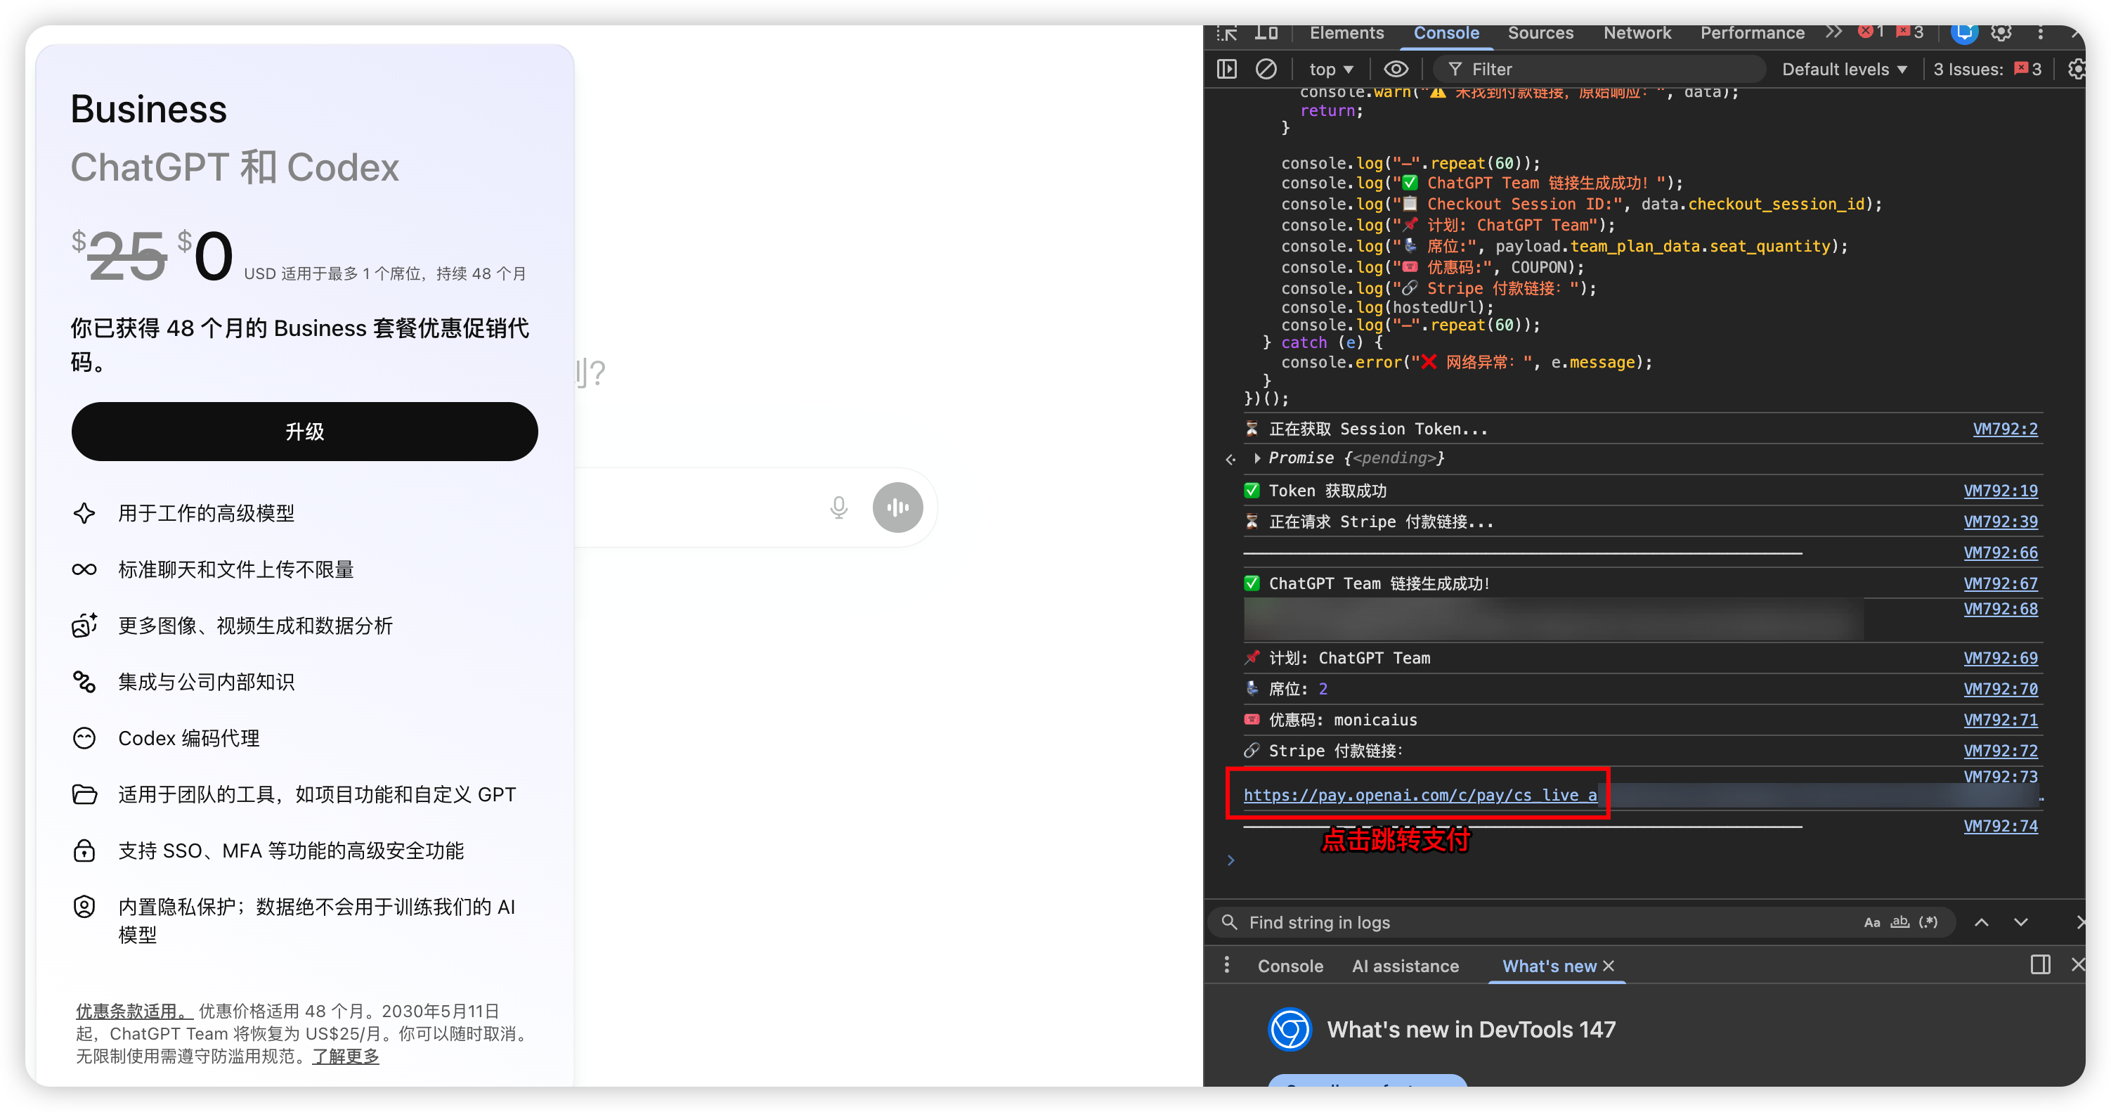This screenshot has height=1112, width=2111.
Task: Switch to the Elements tab
Action: 1346,33
